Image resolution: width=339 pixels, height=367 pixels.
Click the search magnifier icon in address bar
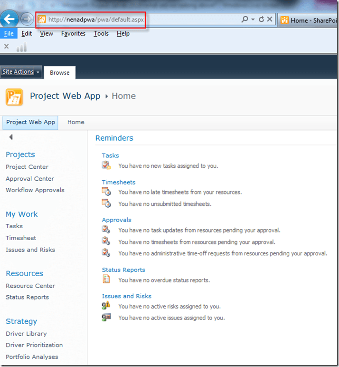[x=245, y=19]
